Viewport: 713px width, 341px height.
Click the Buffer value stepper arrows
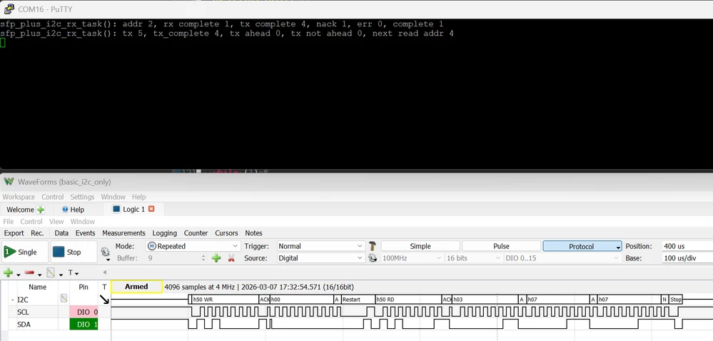[203, 258]
